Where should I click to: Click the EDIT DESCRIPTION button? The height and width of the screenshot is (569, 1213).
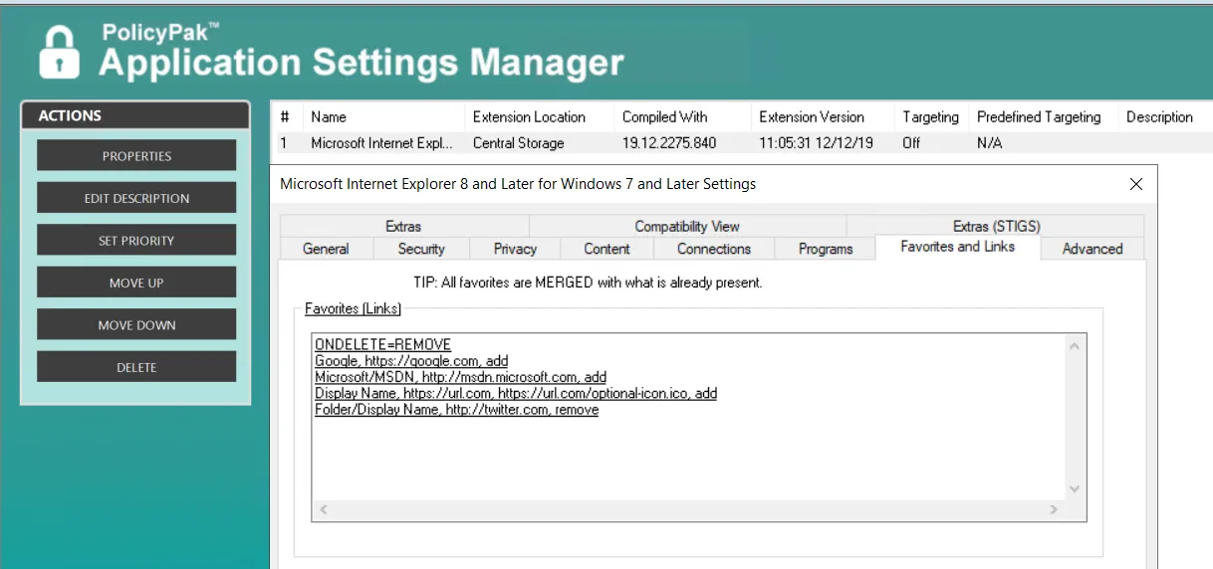136,198
